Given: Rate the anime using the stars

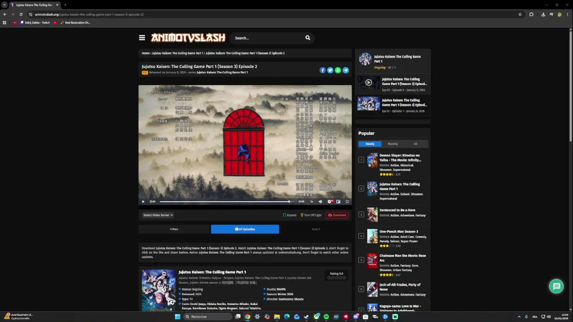Looking at the screenshot, I should (337, 278).
